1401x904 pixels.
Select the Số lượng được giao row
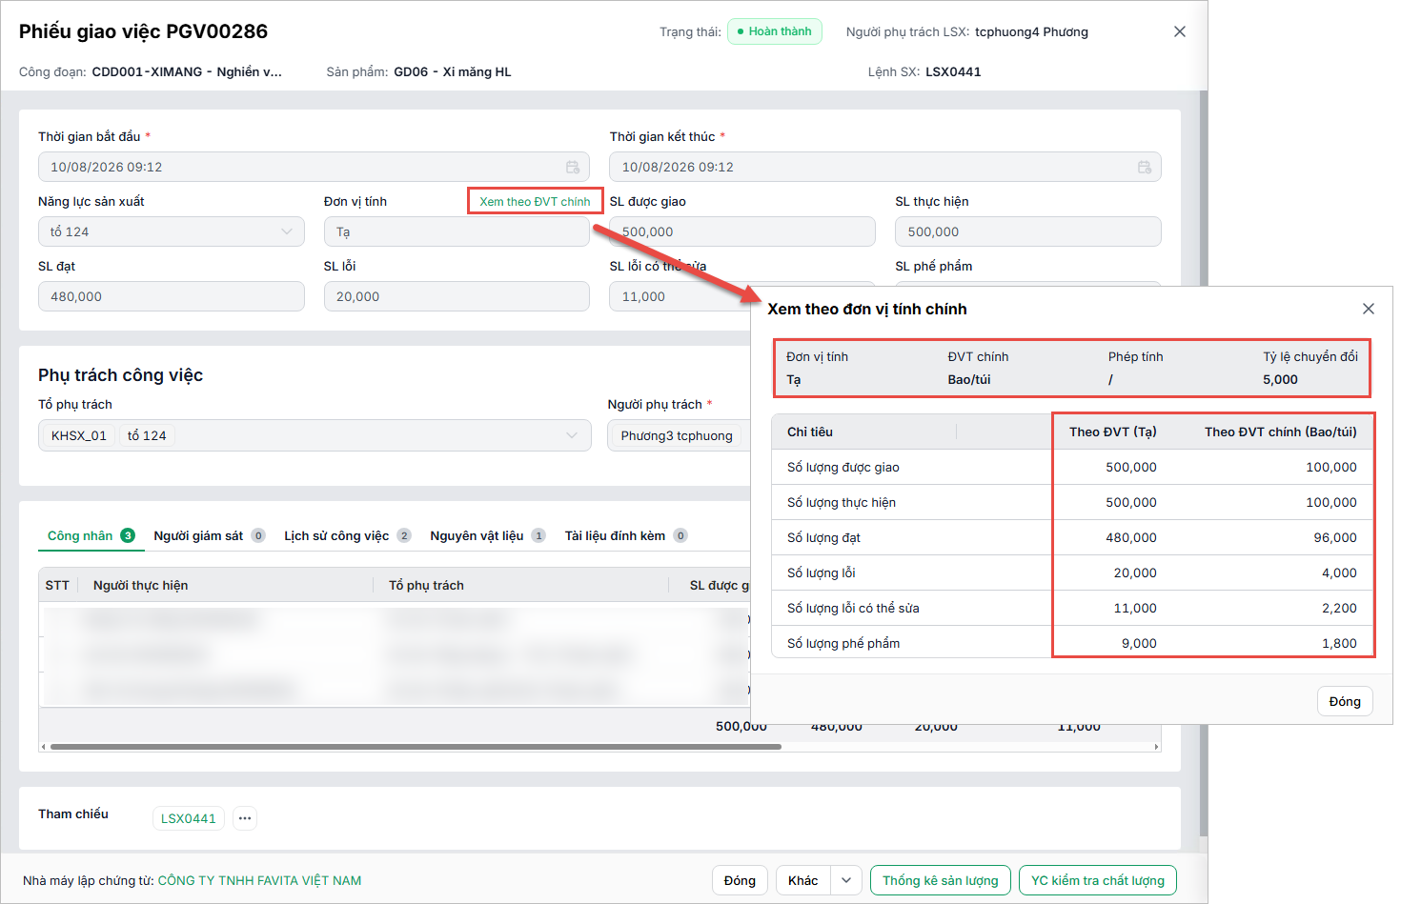point(1072,467)
